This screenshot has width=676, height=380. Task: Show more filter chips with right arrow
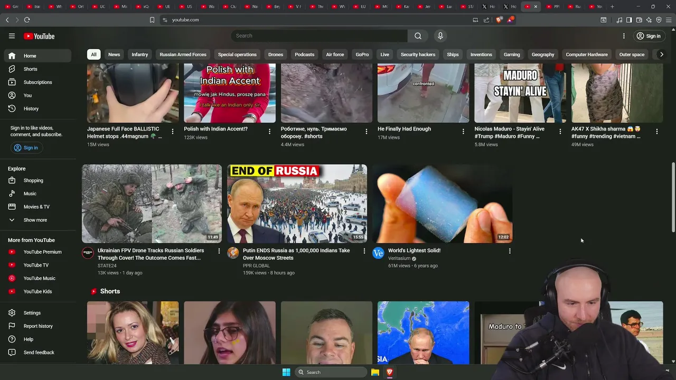pos(661,54)
